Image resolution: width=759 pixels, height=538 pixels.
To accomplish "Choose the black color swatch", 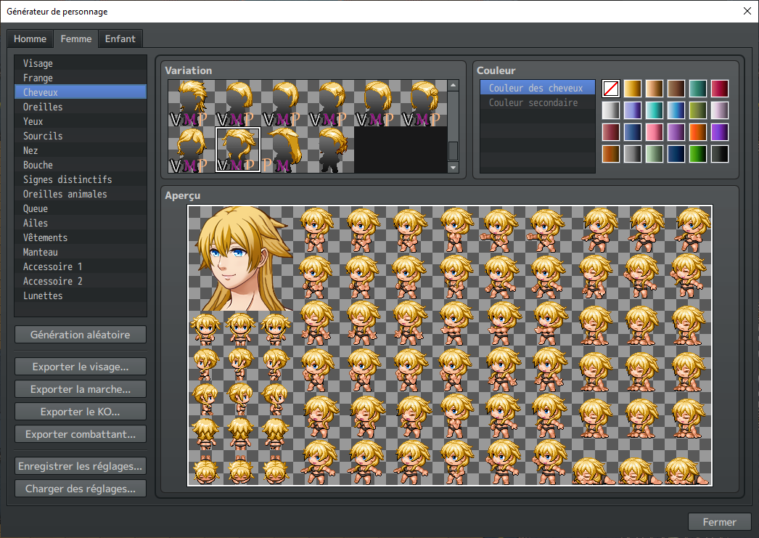I will pos(720,154).
